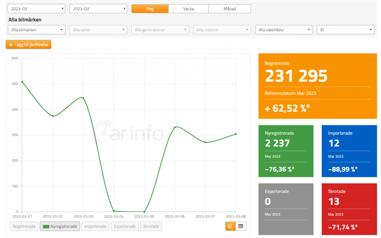Switch to line chart view icon

click(x=230, y=226)
